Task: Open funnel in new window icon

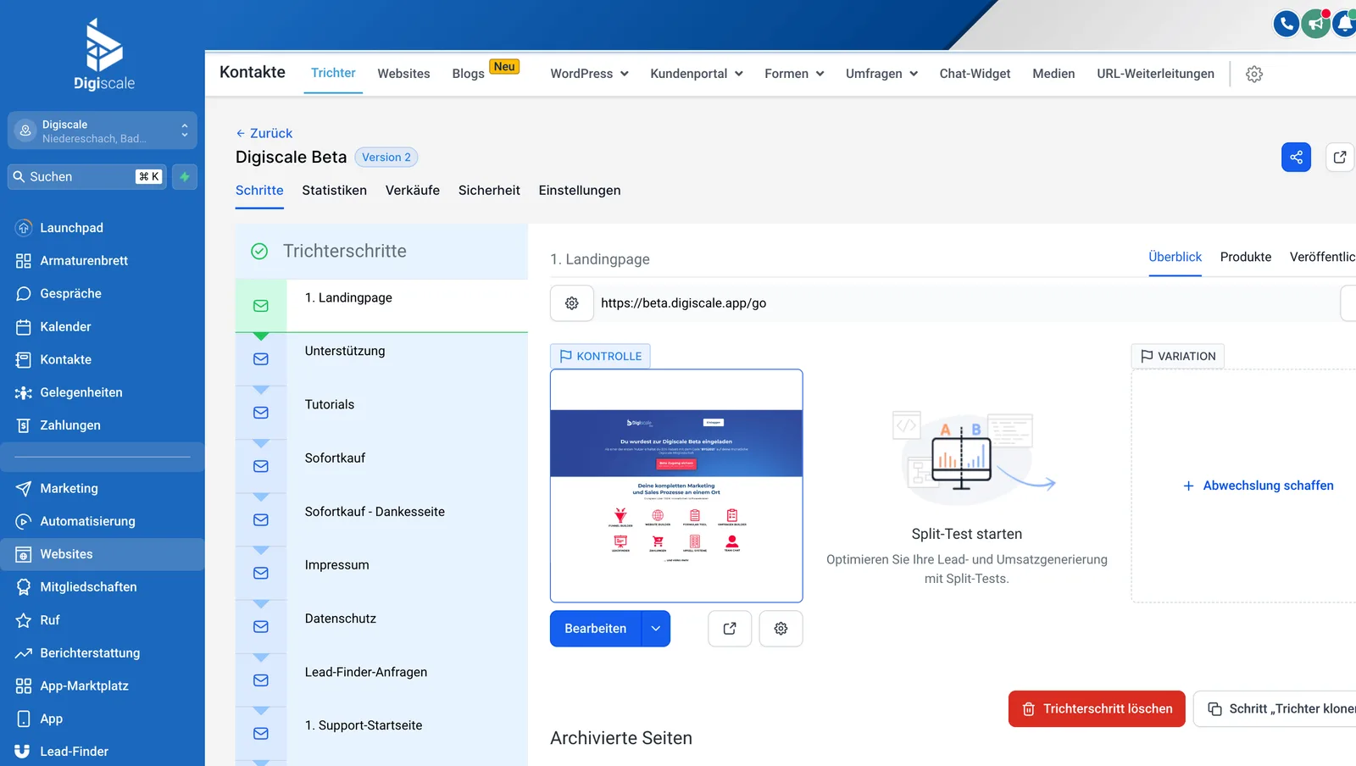Action: click(x=1340, y=158)
